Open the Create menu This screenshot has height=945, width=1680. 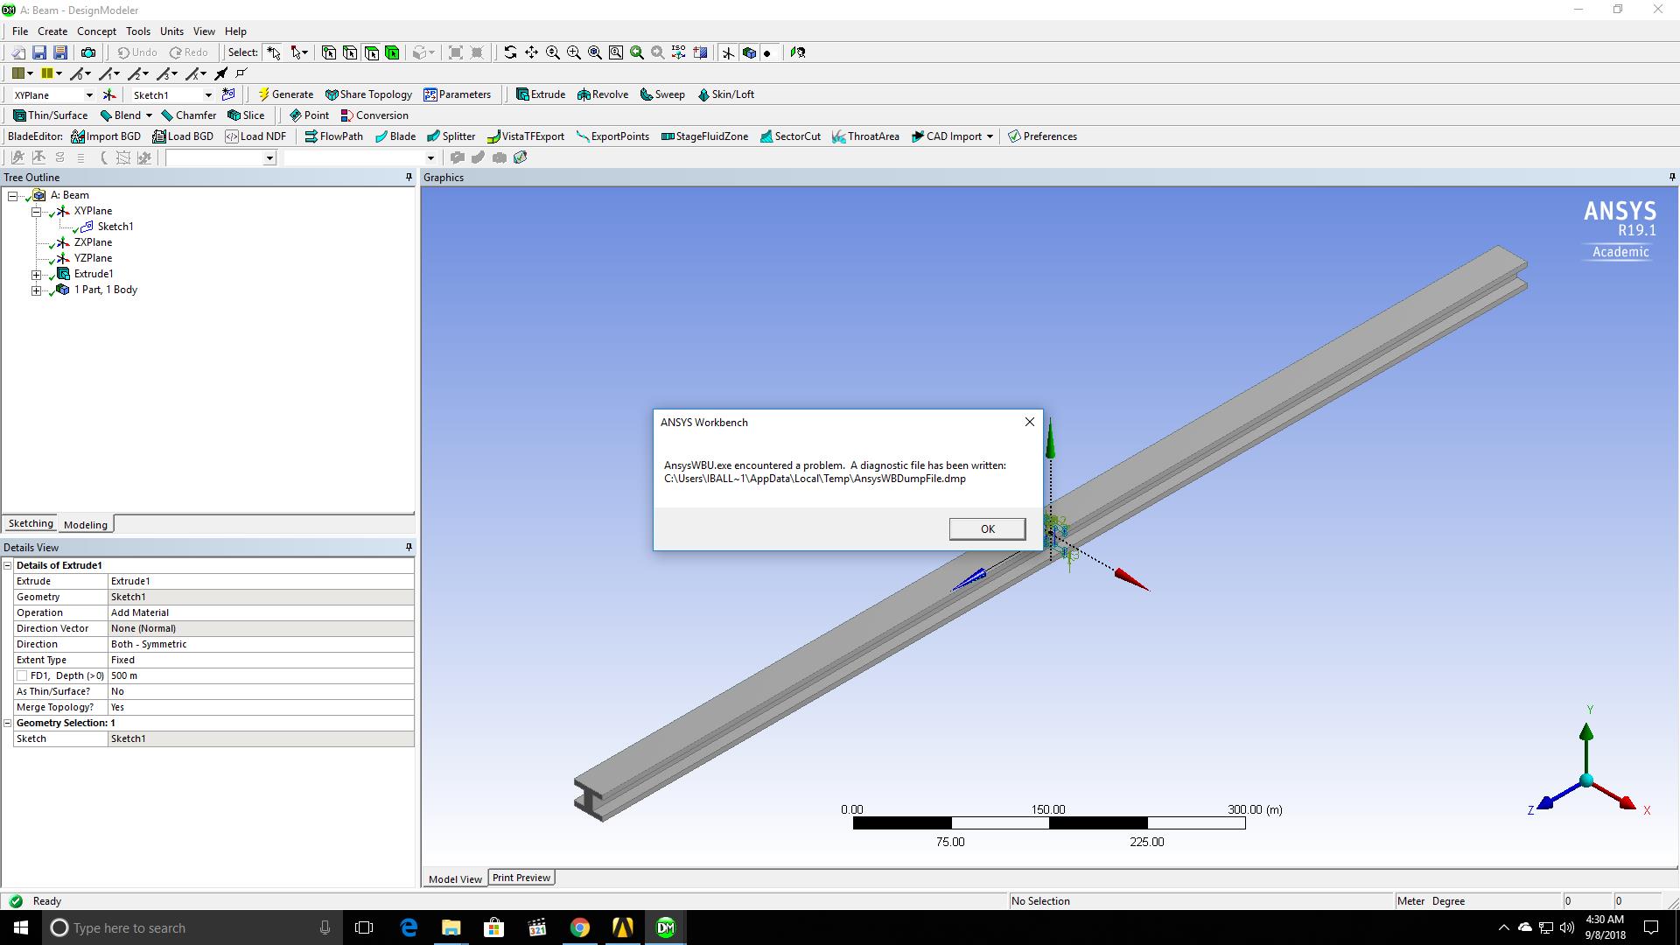pyautogui.click(x=52, y=31)
